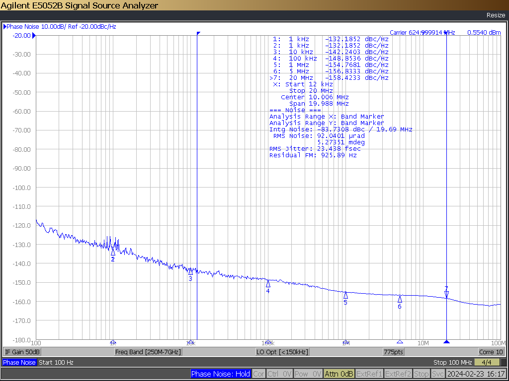Click the Stop sweep control
Image resolution: width=509 pixels, height=381 pixels.
pos(422,374)
